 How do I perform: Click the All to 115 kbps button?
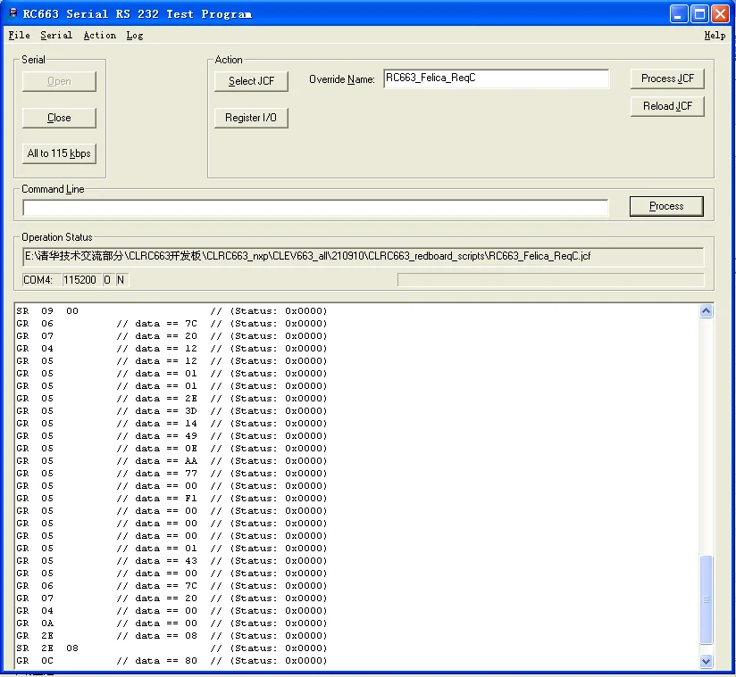pos(59,153)
